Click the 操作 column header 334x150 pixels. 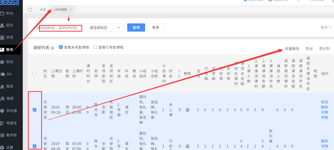point(325,74)
